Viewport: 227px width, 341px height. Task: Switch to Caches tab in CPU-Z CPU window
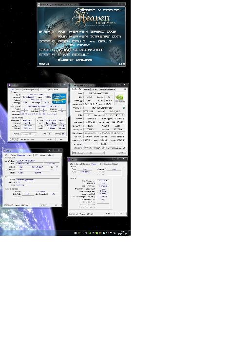click(x=19, y=90)
